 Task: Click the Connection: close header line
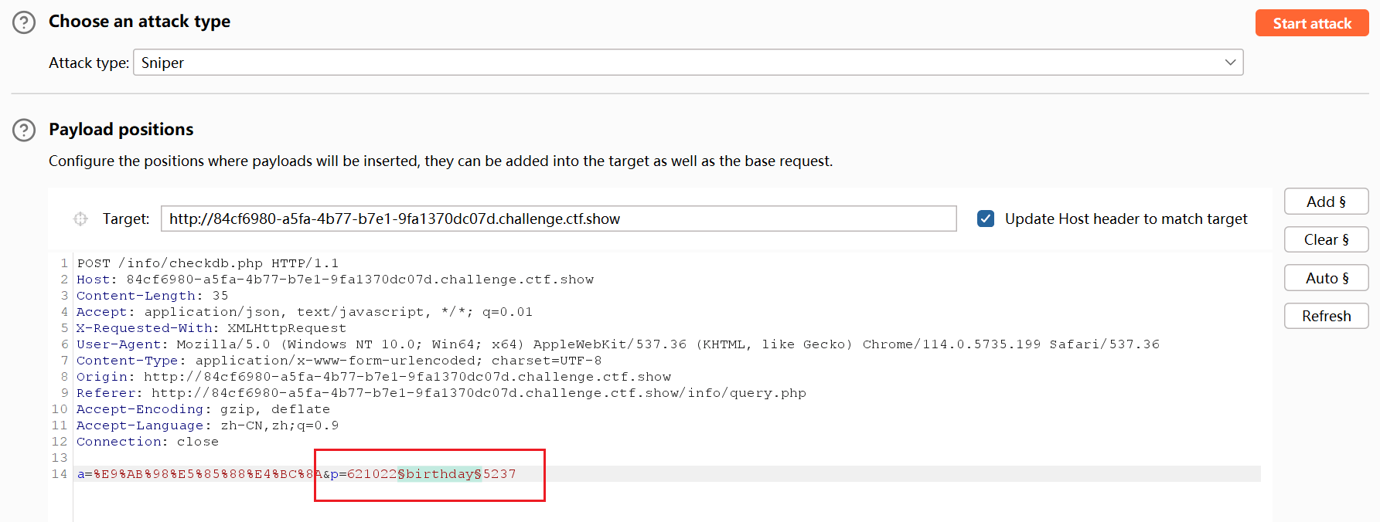click(147, 442)
